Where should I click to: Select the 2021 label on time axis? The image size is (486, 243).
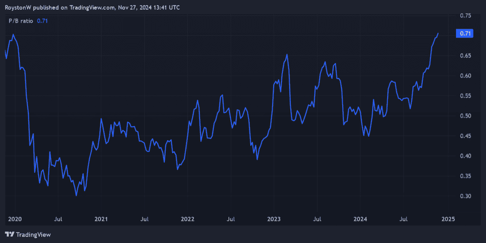click(x=101, y=219)
